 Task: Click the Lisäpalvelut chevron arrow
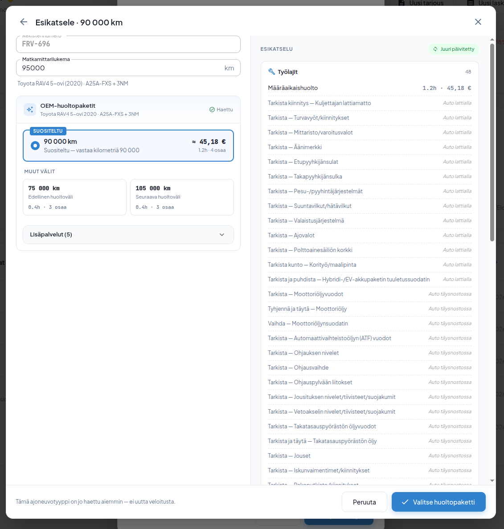tap(222, 235)
